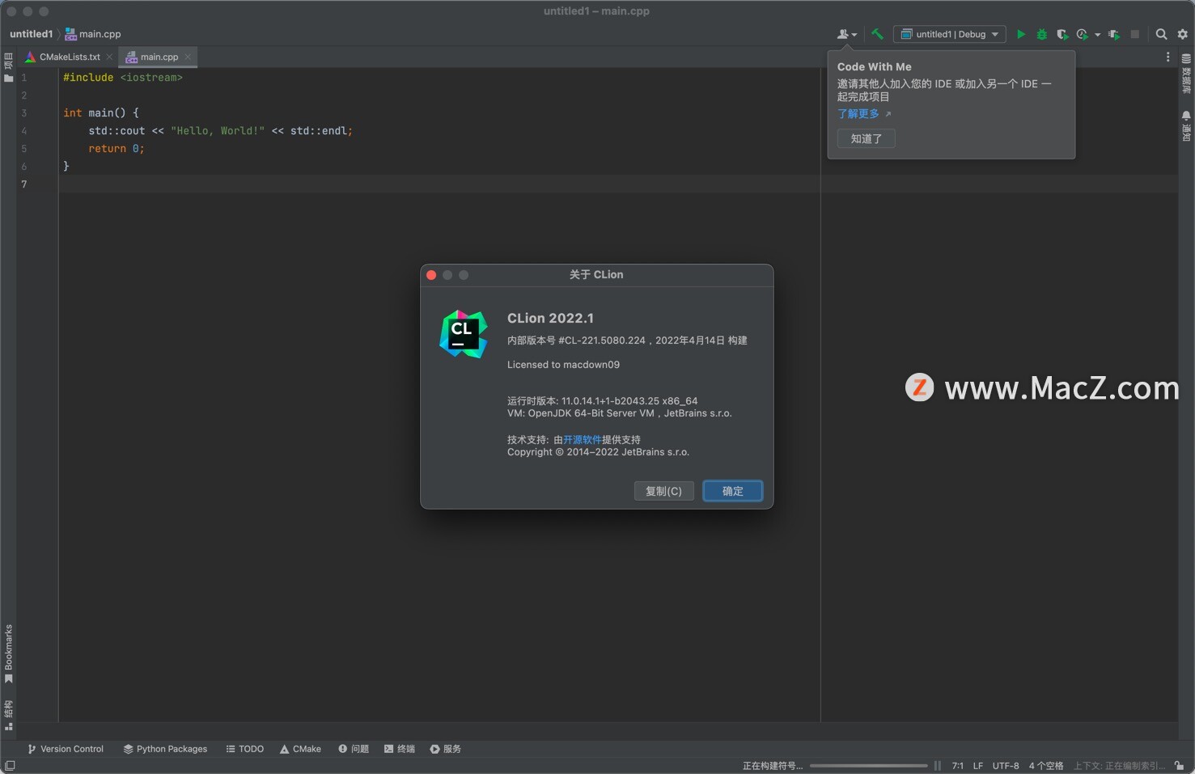Click the 了解更多 link in Code With Me popup
This screenshot has height=774, width=1195.
point(858,114)
